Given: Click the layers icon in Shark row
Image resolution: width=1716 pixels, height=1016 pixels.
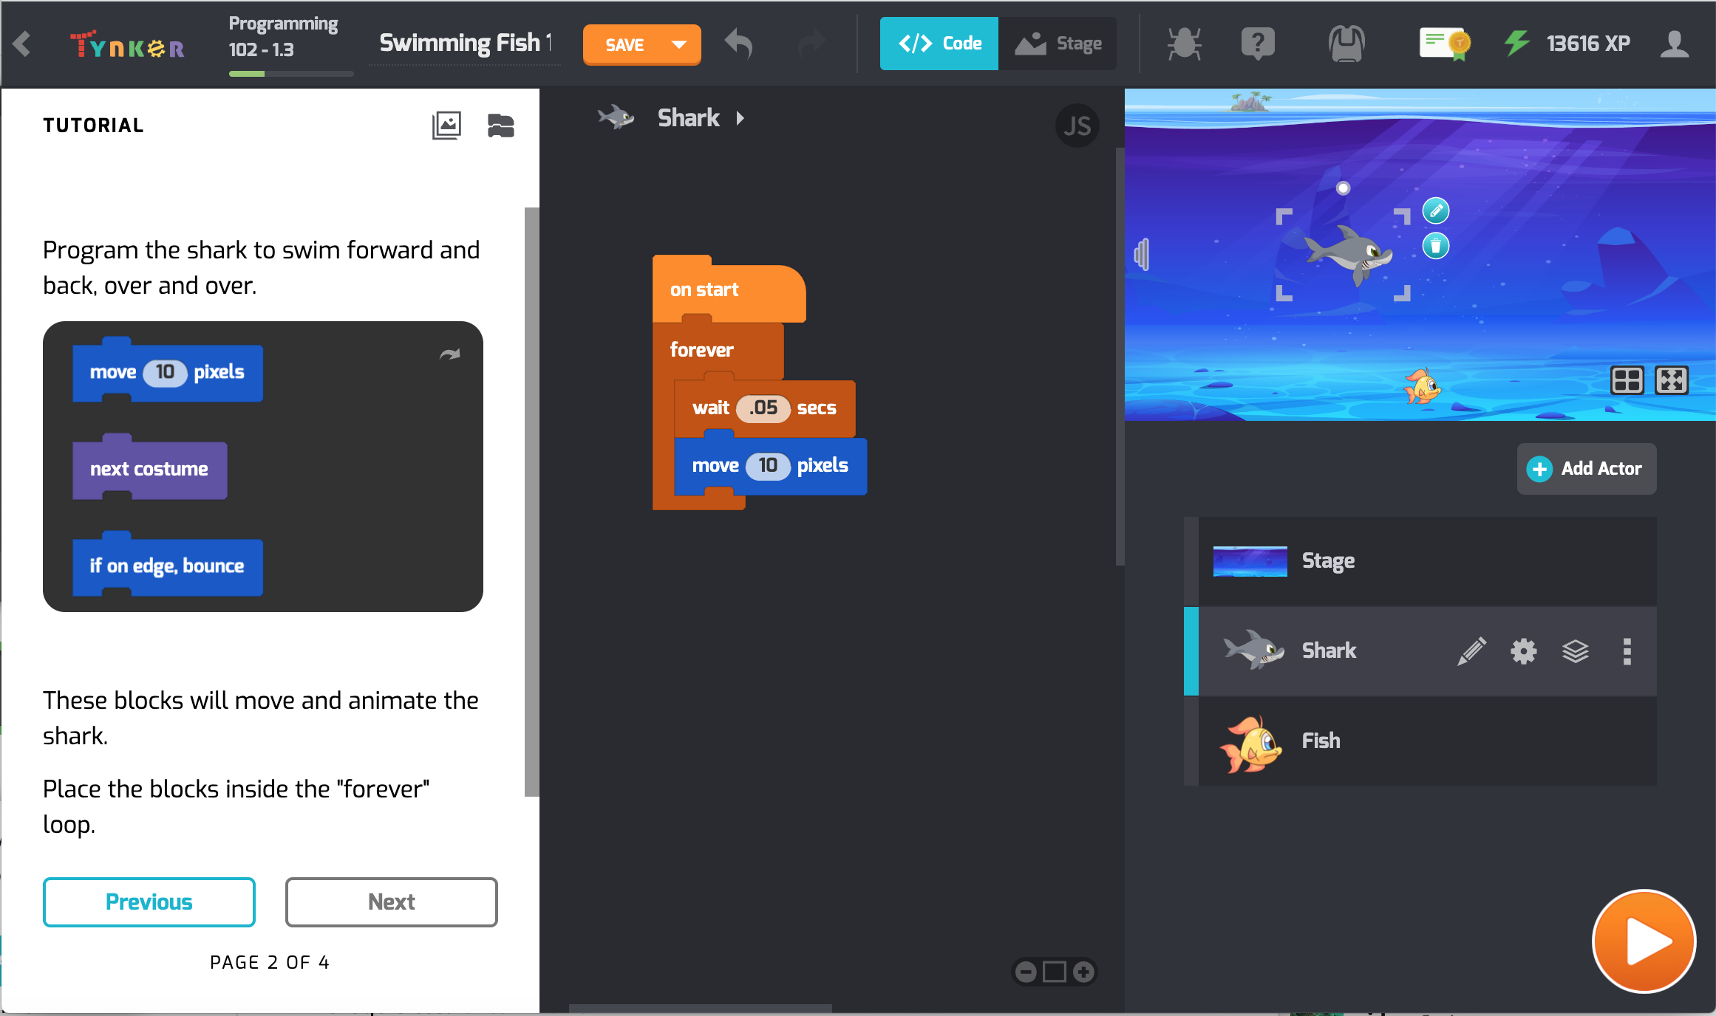Looking at the screenshot, I should point(1575,651).
